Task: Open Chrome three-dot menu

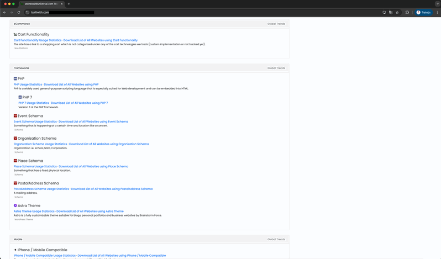Action: coord(437,12)
